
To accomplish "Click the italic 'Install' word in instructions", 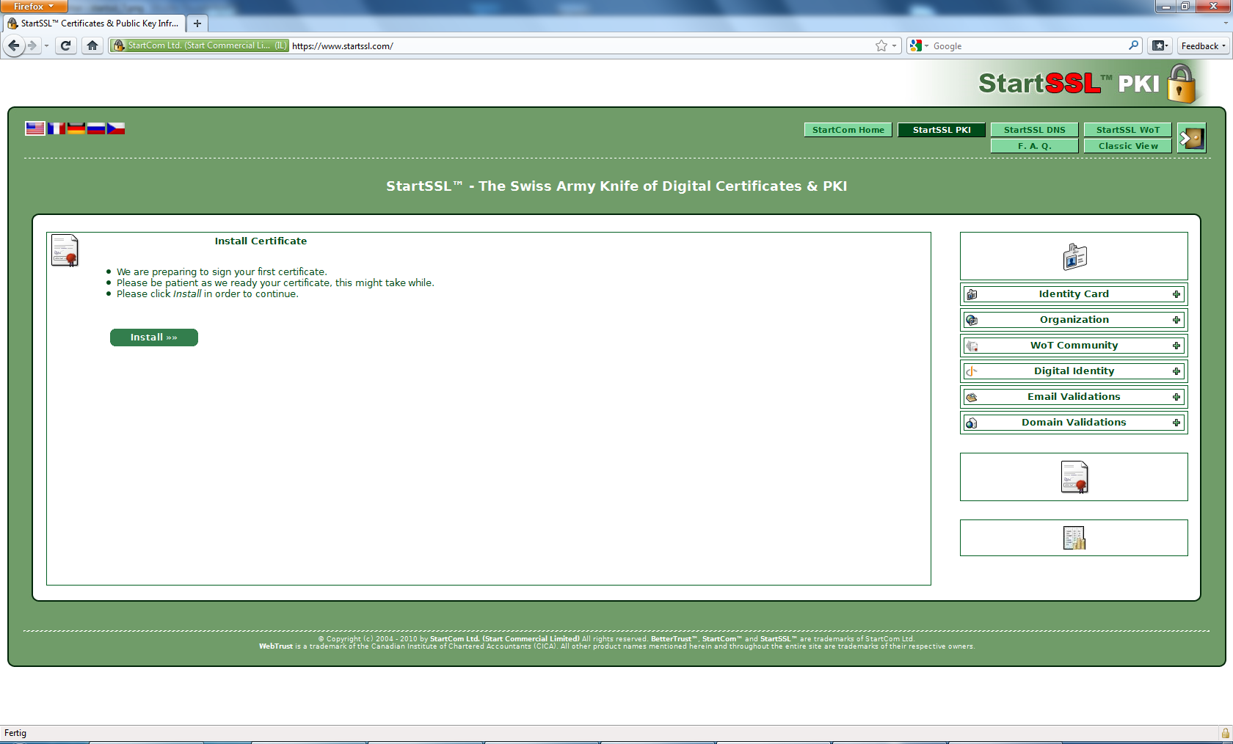I will pyautogui.click(x=187, y=294).
